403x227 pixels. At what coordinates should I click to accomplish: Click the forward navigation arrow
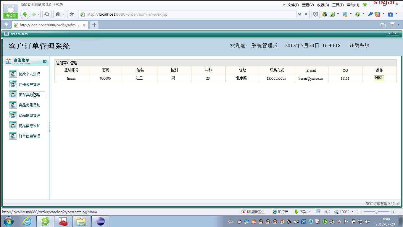34,14
